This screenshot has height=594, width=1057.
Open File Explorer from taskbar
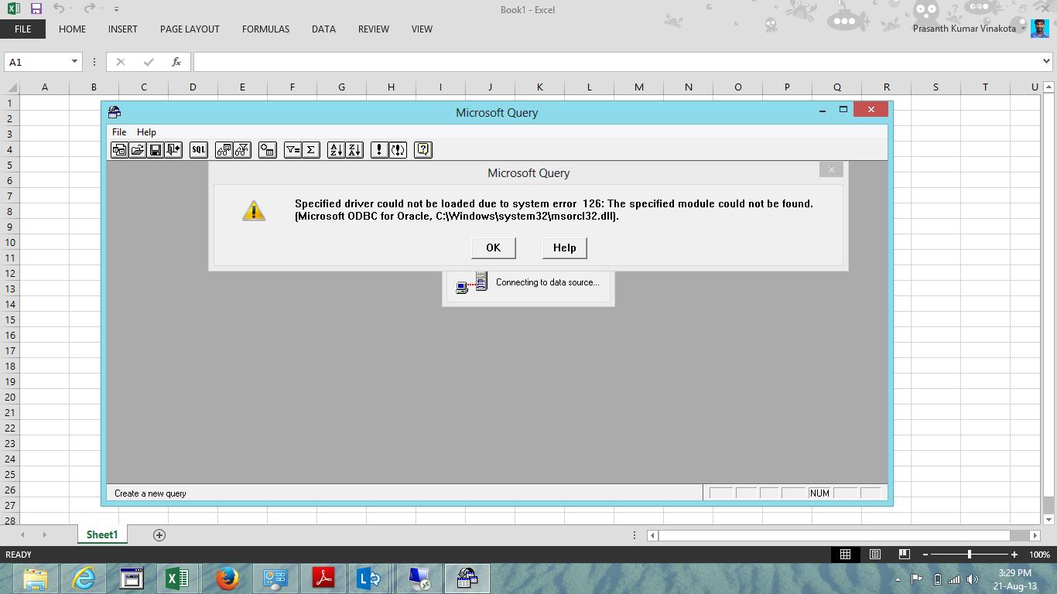click(x=36, y=579)
